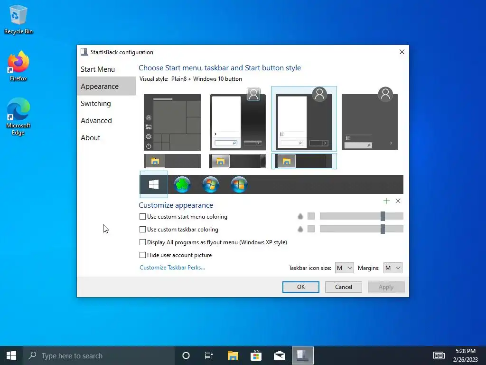Viewport: 486px width, 365px height.
Task: Remove the custom start button with the X icon
Action: (x=398, y=201)
